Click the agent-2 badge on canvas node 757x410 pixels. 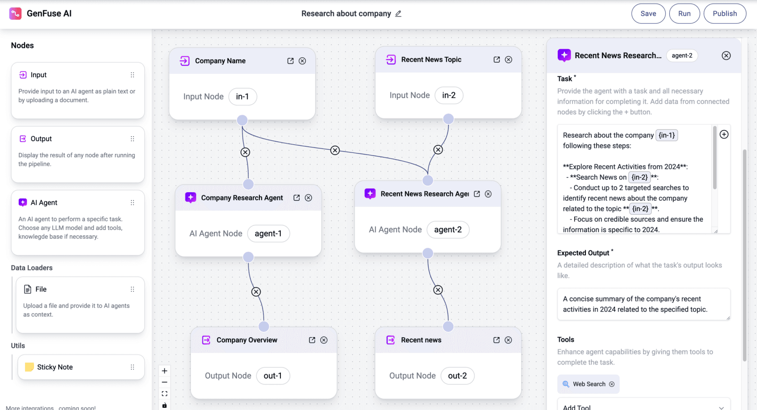pyautogui.click(x=448, y=229)
